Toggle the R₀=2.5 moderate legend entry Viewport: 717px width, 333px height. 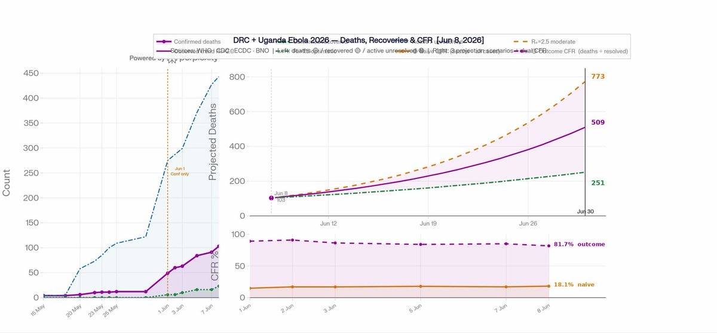pos(545,42)
